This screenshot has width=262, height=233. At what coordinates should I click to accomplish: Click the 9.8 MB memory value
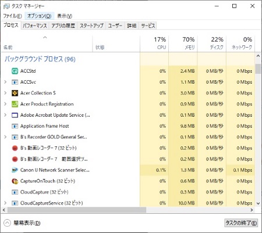(187, 126)
